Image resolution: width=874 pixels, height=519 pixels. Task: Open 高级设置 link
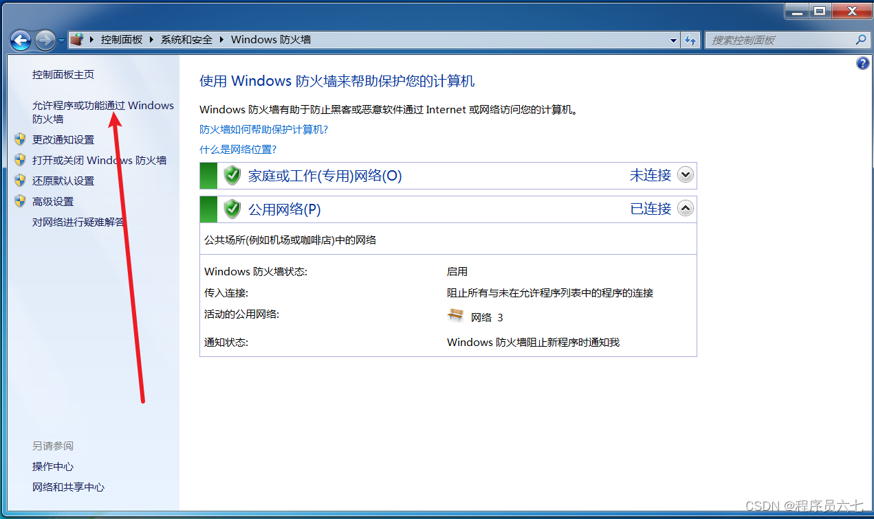(53, 201)
